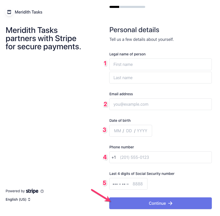
Task: Click the DD day part of birth date
Action: point(129,131)
